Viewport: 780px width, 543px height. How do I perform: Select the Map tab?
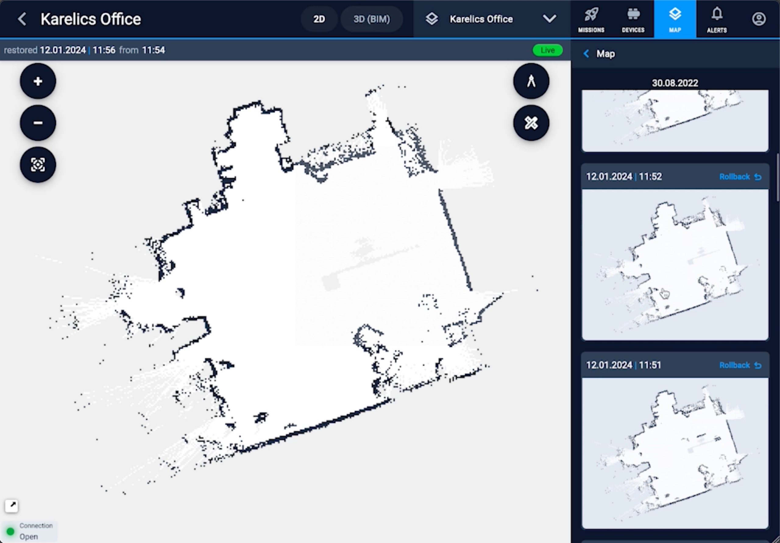[675, 19]
